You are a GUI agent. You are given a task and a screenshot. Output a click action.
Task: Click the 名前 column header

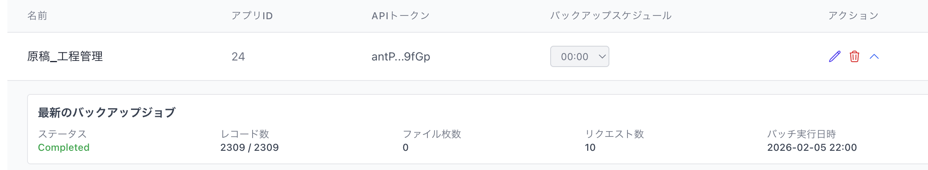click(37, 16)
